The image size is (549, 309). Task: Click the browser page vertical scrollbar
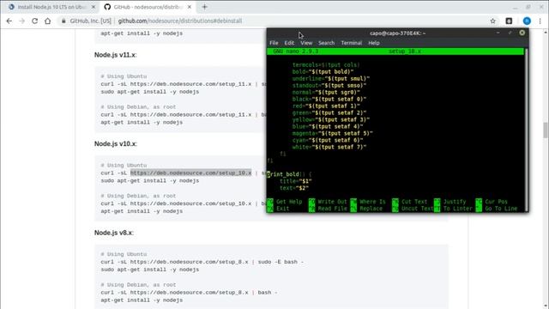click(x=546, y=130)
